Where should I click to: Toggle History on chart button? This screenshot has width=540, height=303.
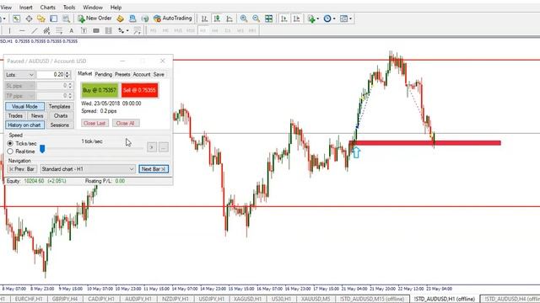click(24, 125)
